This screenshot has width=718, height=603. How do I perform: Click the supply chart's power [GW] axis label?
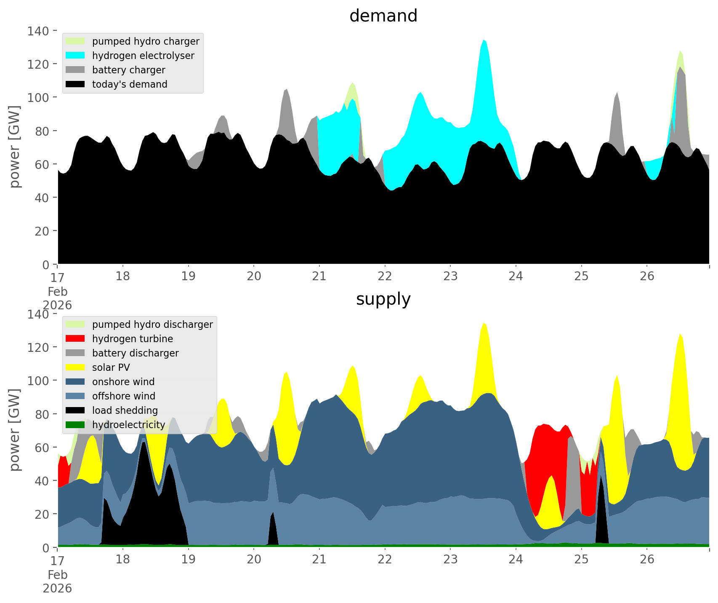(x=15, y=430)
